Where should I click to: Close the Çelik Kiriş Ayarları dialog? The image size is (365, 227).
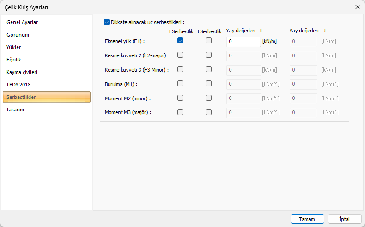(x=357, y=7)
